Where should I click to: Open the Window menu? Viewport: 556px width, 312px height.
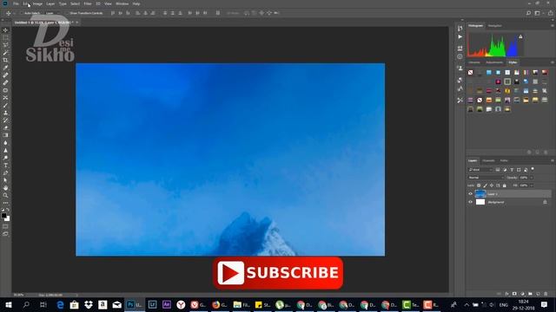click(122, 3)
